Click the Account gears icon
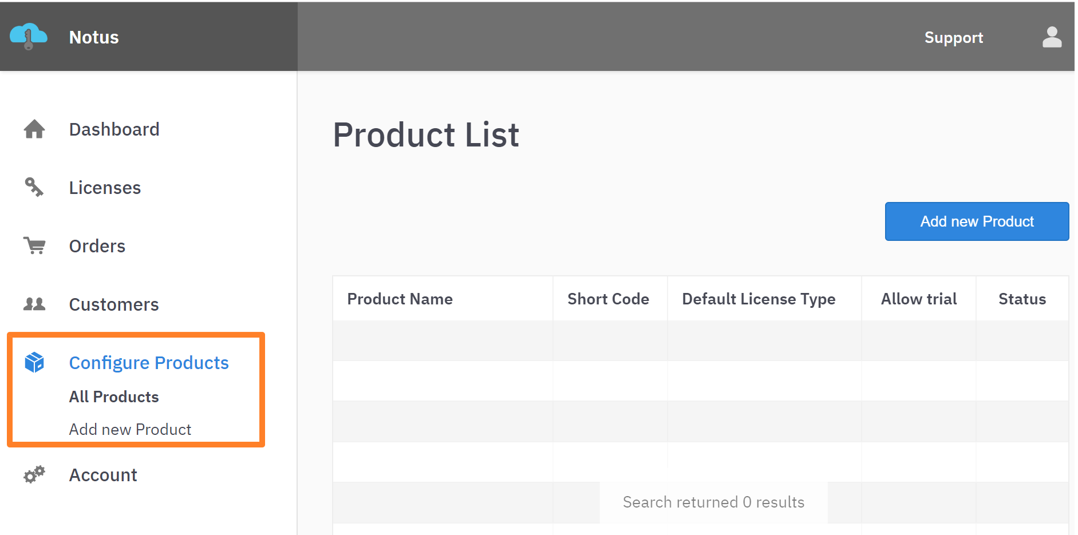 34,474
